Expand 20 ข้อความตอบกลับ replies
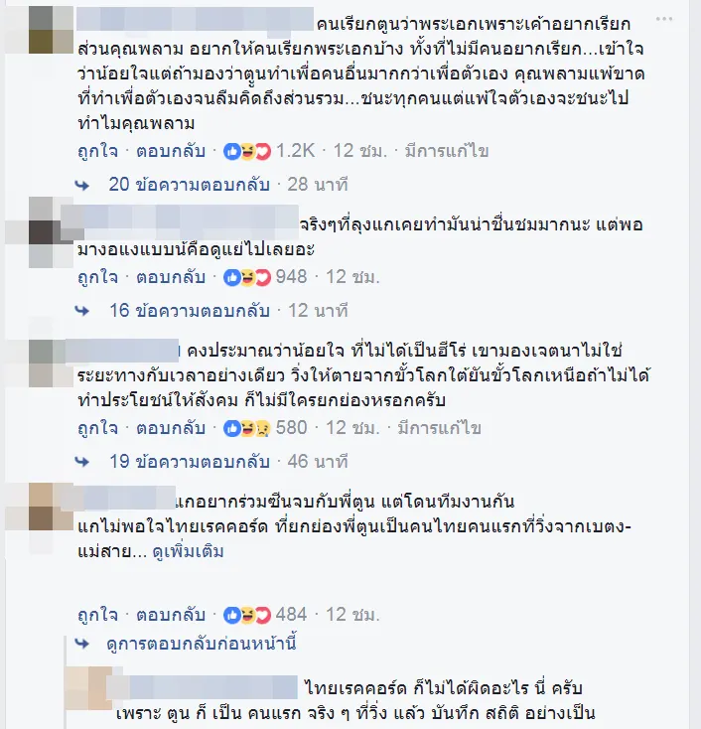 coord(190,185)
